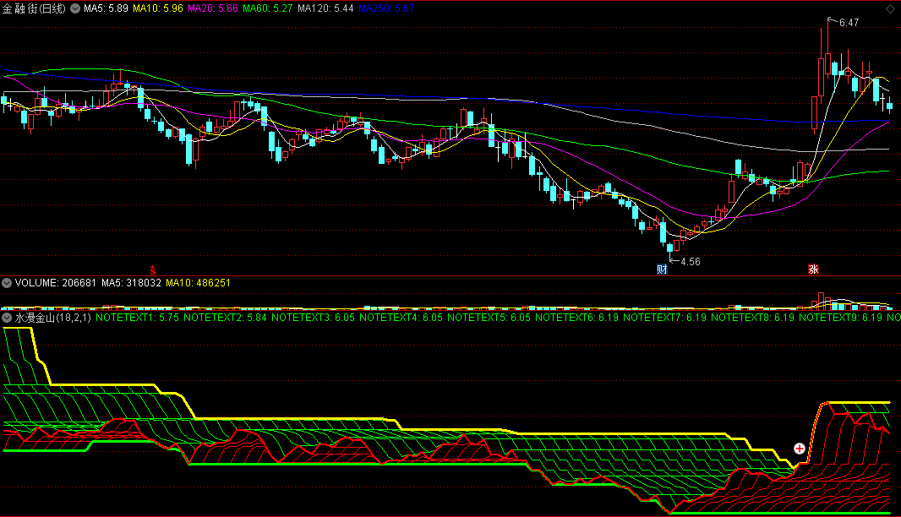Click the 6.47 high price label
Image resolution: width=901 pixels, height=517 pixels.
coord(849,23)
